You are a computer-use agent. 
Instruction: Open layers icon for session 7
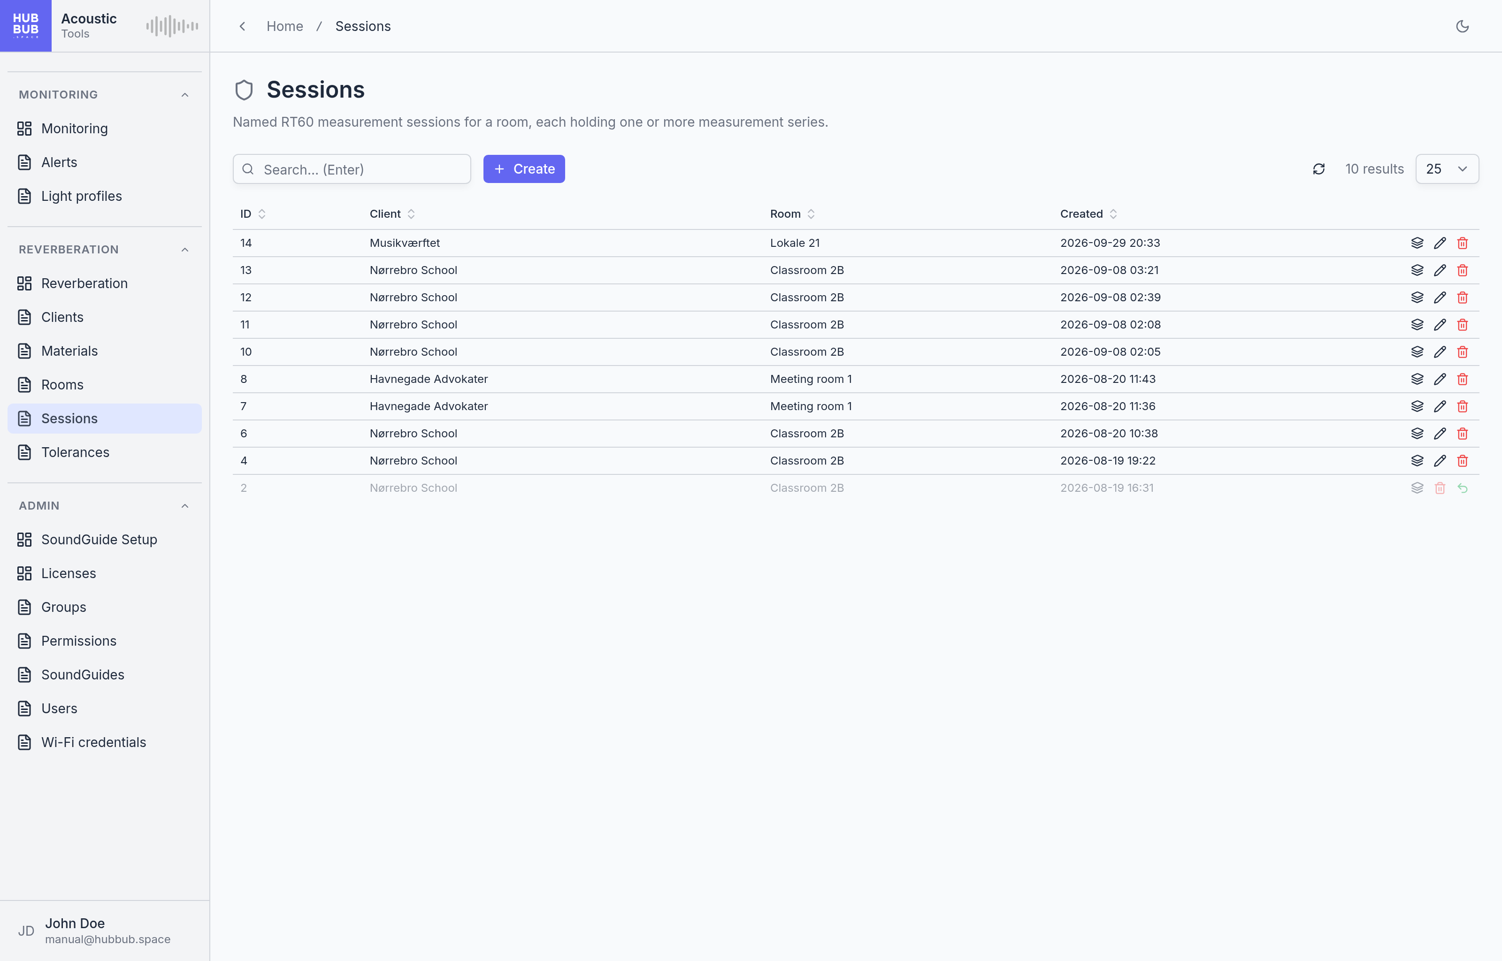click(x=1417, y=406)
